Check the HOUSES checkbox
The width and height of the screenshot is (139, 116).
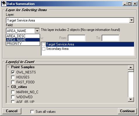(13, 77)
